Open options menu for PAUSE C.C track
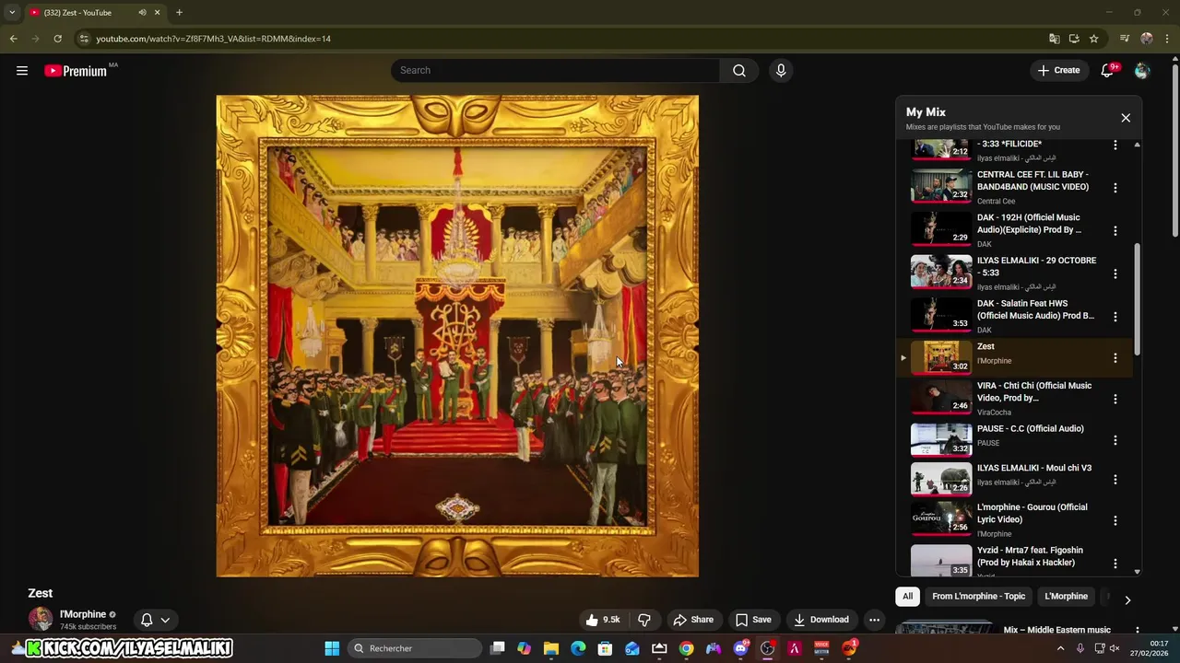The height and width of the screenshot is (663, 1180). click(x=1115, y=440)
